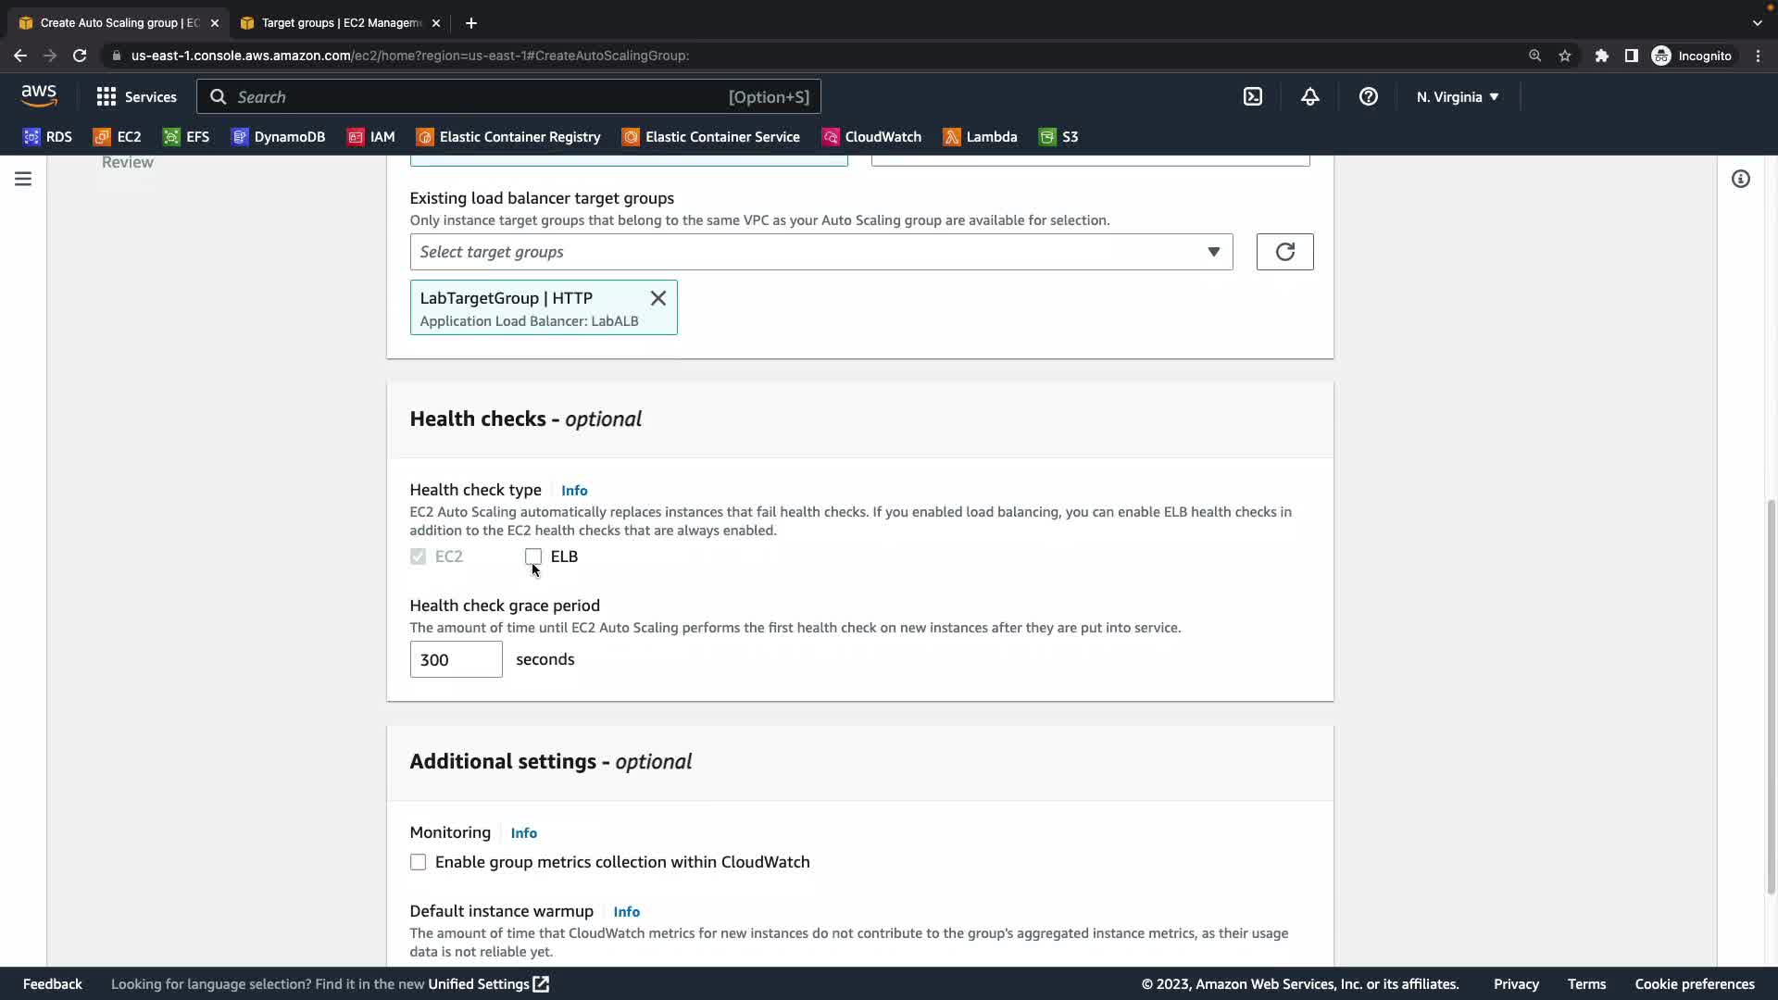1778x1000 pixels.
Task: Click Info link beside Health check type
Action: pos(573,491)
